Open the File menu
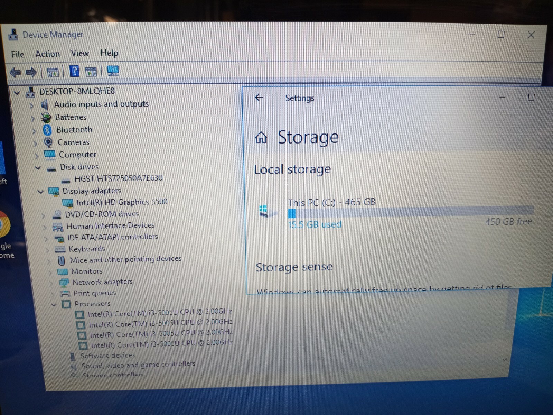This screenshot has height=415, width=553. pos(18,54)
